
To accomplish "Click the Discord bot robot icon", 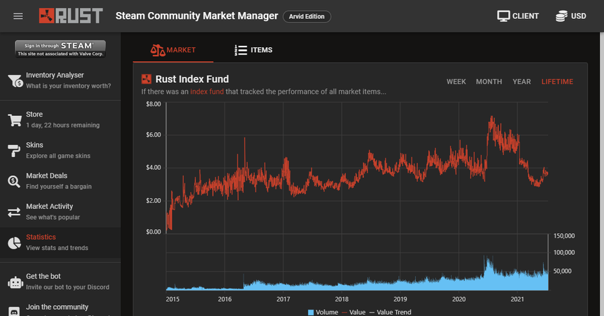I will pos(16,282).
